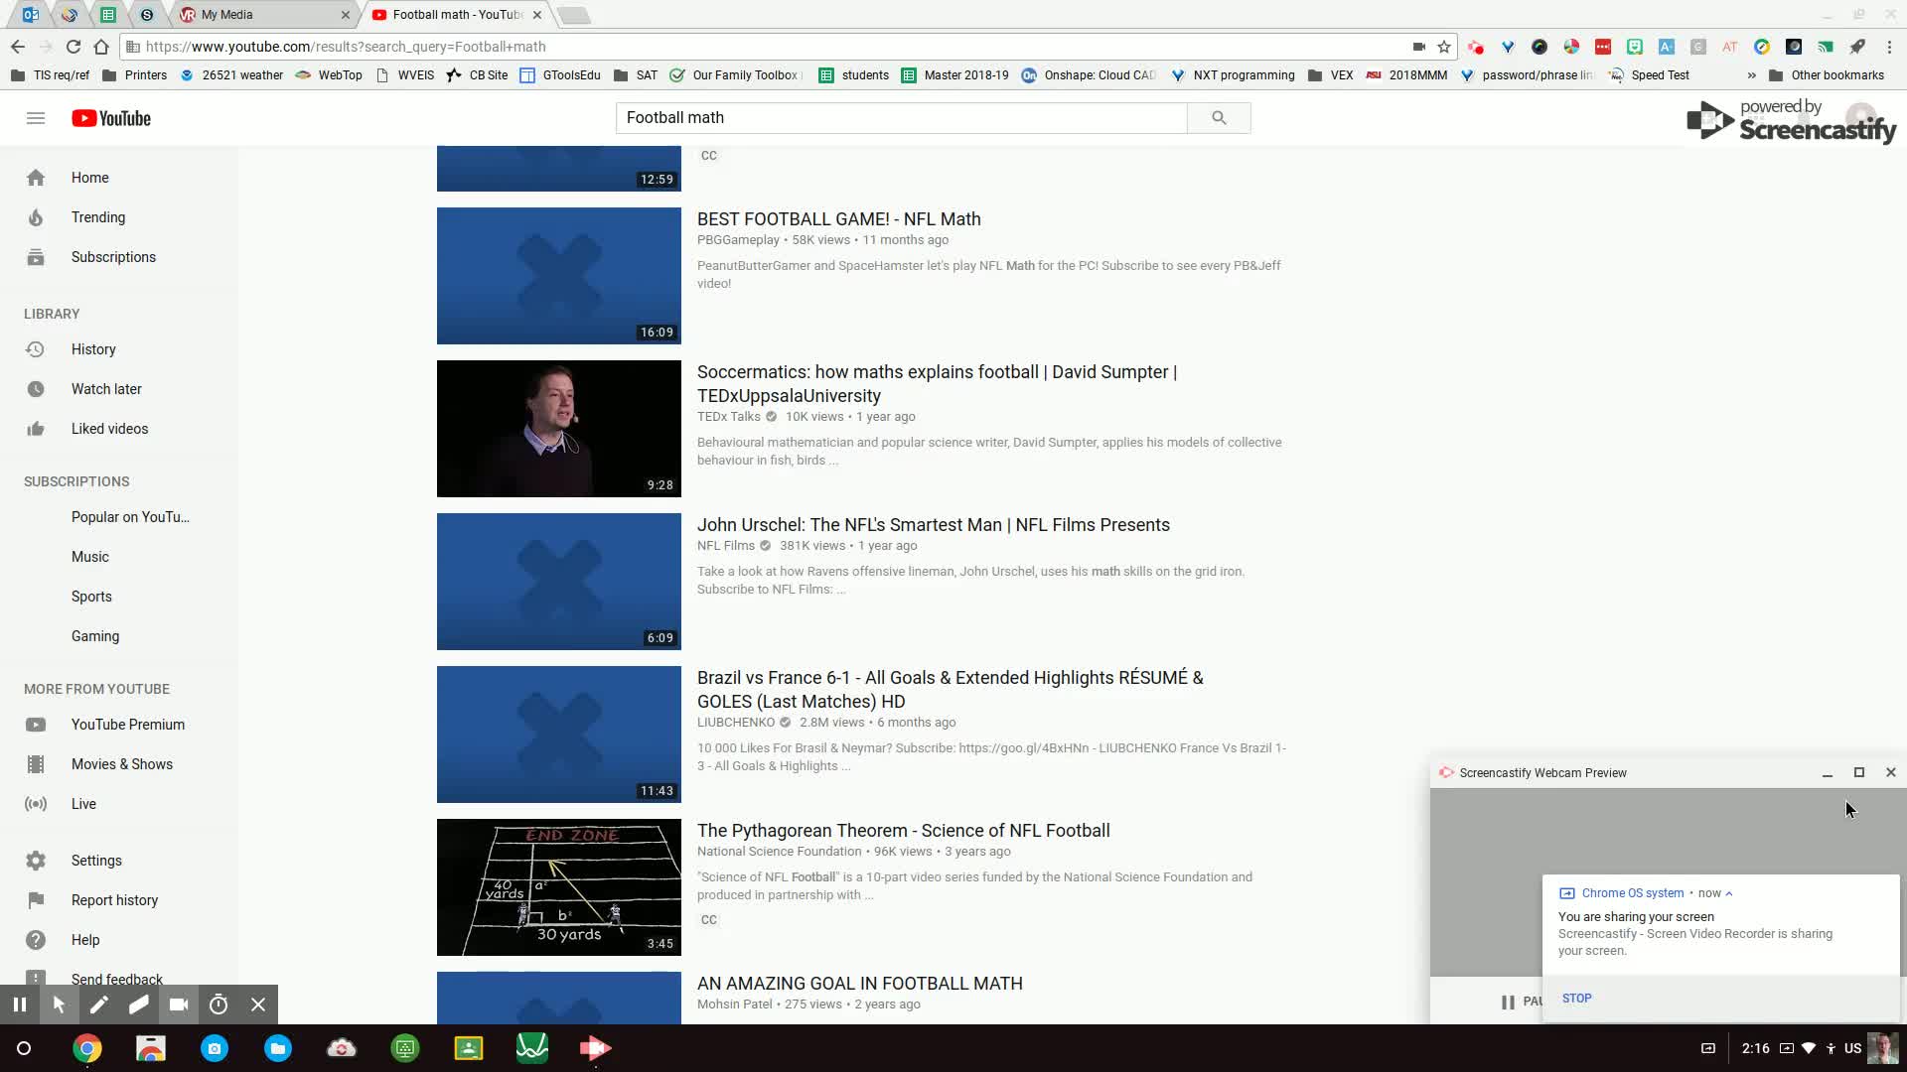Open Camera app from shelf
The image size is (1907, 1072).
point(215,1048)
